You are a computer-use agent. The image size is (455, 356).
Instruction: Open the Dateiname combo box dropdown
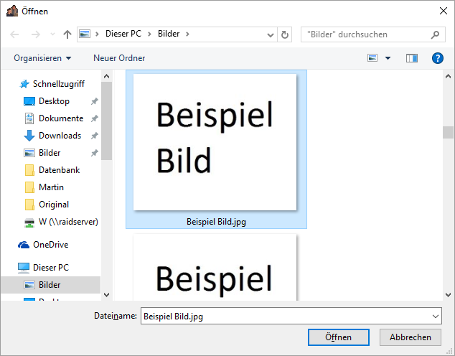click(x=436, y=316)
